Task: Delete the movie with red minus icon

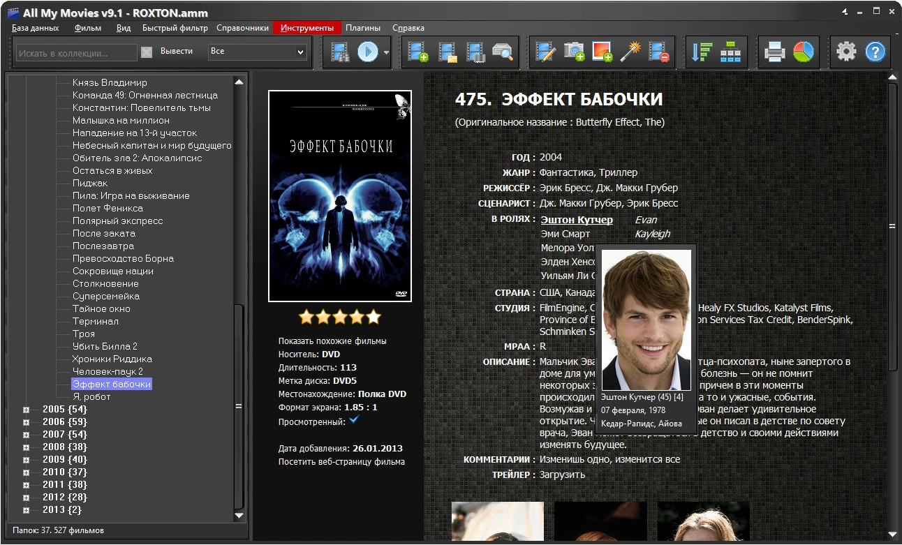Action: point(659,52)
